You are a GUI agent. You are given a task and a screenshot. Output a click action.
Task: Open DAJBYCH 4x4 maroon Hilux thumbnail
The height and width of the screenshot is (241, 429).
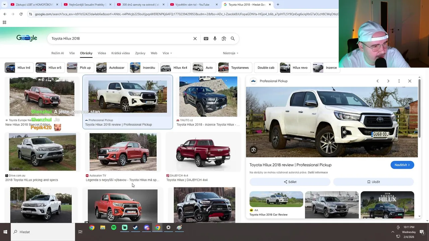203,152
